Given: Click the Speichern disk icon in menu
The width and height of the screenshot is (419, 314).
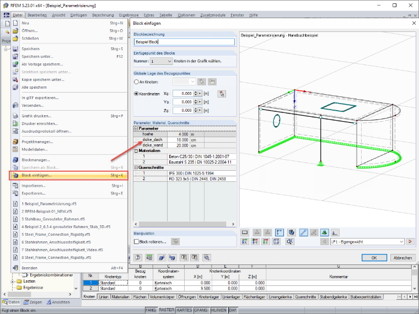Looking at the screenshot, I should (15, 49).
